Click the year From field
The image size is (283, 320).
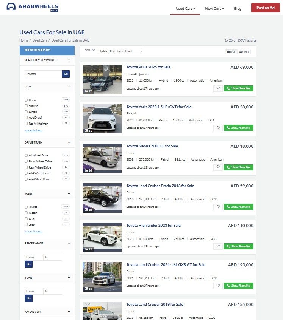point(34,291)
